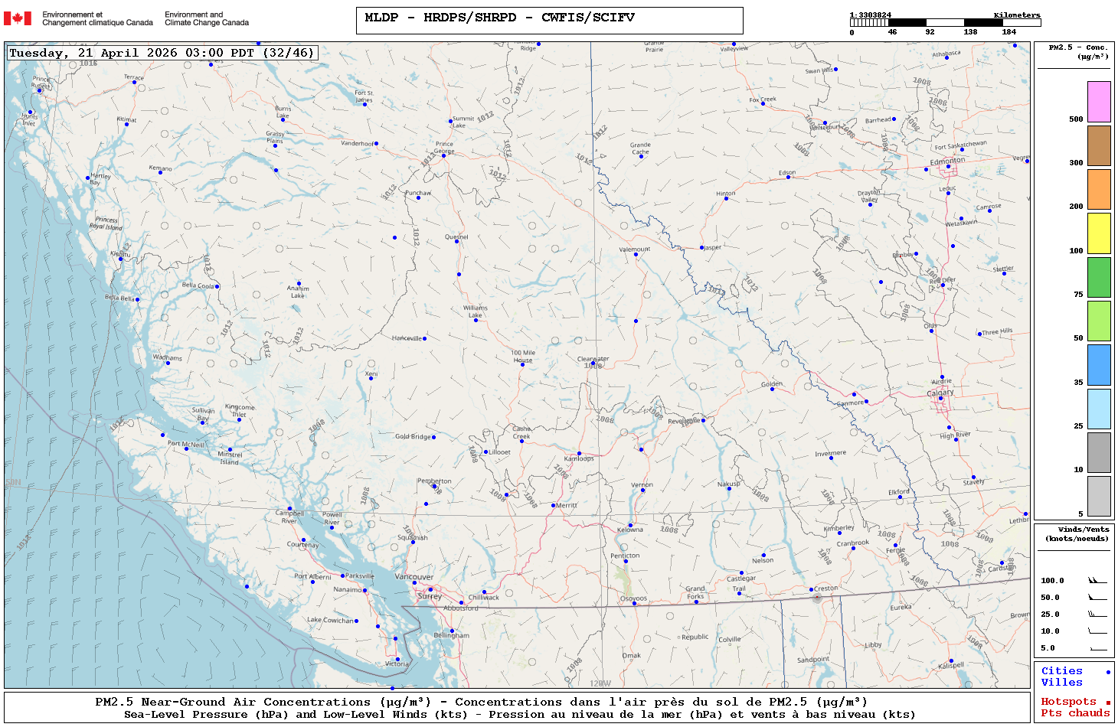Click the 5.0 knots wind barb symbol

tap(1097, 648)
